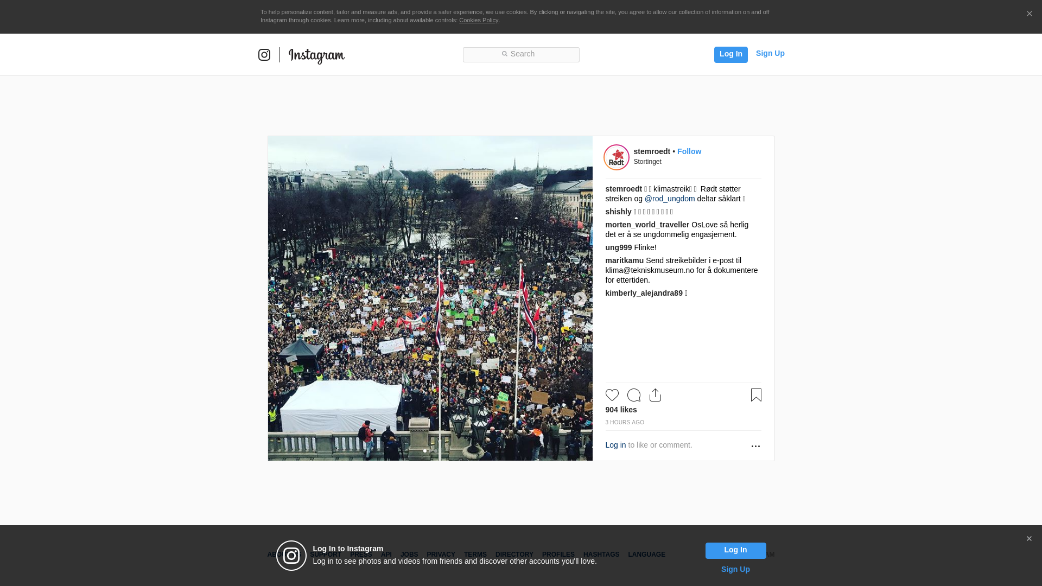Screen dimensions: 1042x586
Task: Click into the Search field
Action: [x=521, y=55]
